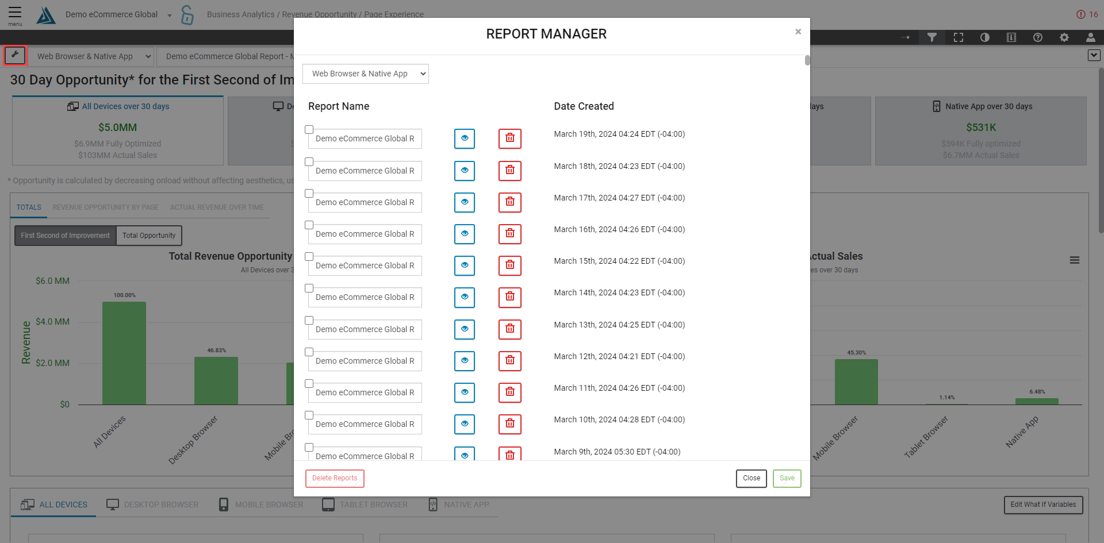Click the Close button in Report Manager
This screenshot has width=1104, height=543.
click(752, 478)
